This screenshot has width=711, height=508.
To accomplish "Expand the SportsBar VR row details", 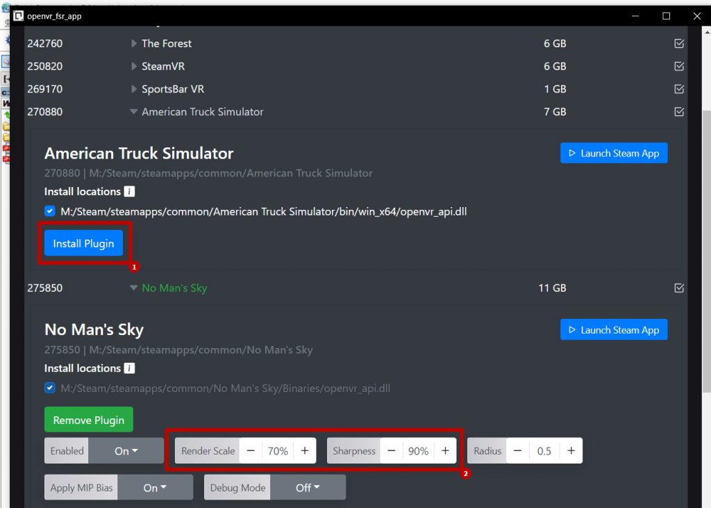I will [134, 89].
